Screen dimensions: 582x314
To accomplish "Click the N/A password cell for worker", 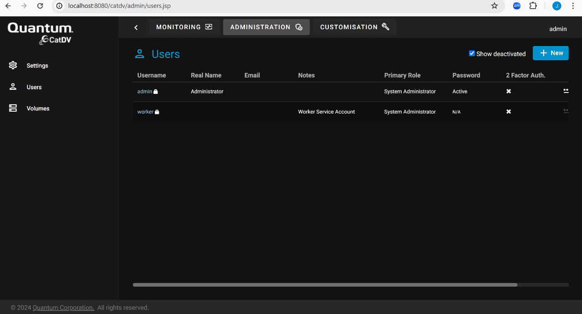I will coord(456,112).
